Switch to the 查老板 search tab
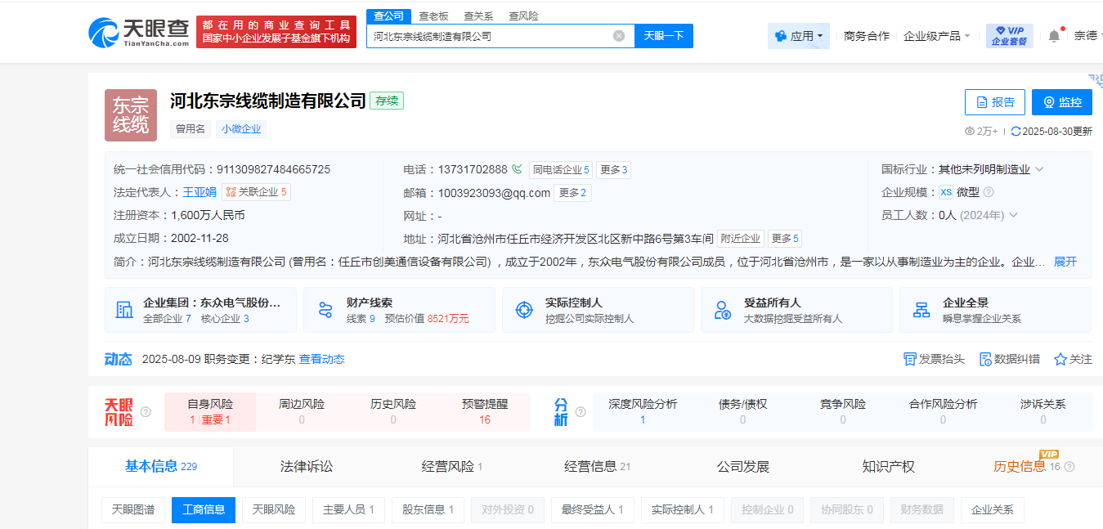 point(433,16)
